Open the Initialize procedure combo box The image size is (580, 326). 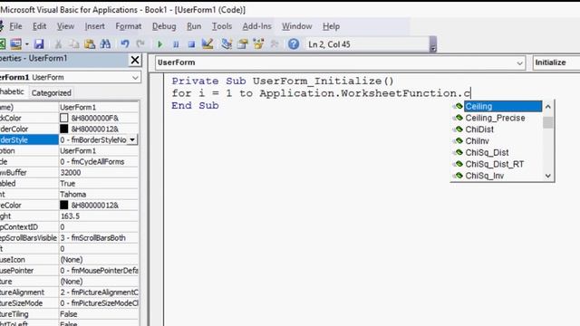556,62
